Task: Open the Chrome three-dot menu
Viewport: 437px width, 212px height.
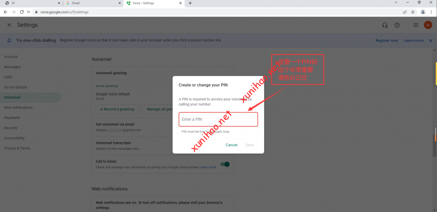Action: (431, 12)
